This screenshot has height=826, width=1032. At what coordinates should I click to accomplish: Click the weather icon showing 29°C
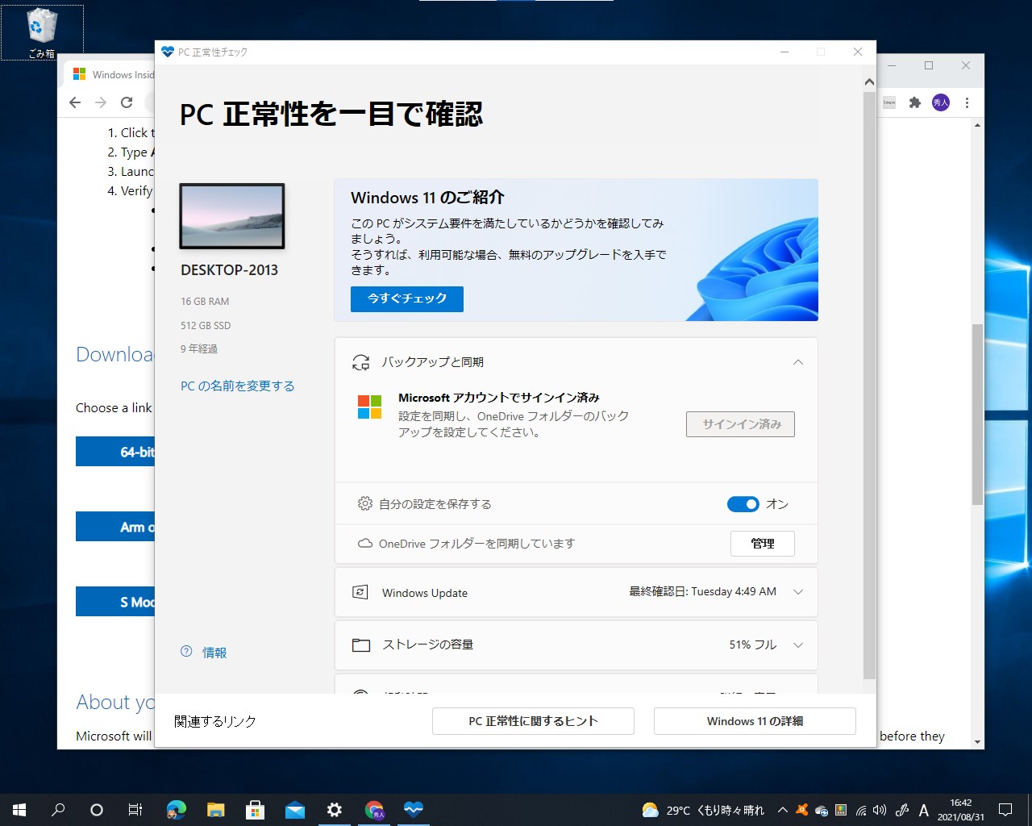point(650,809)
